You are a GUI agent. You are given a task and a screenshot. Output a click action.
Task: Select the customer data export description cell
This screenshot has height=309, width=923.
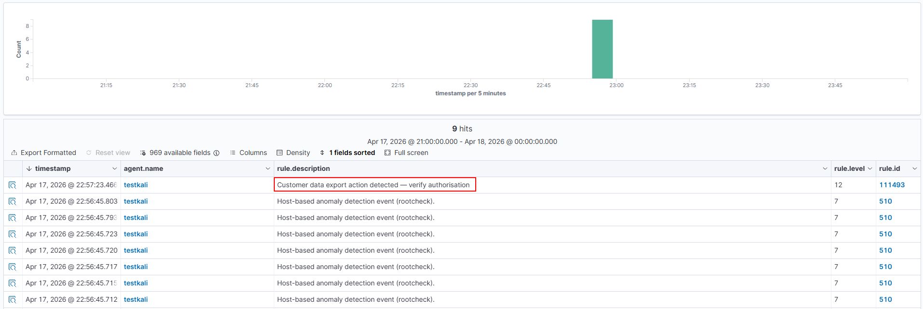[373, 185]
